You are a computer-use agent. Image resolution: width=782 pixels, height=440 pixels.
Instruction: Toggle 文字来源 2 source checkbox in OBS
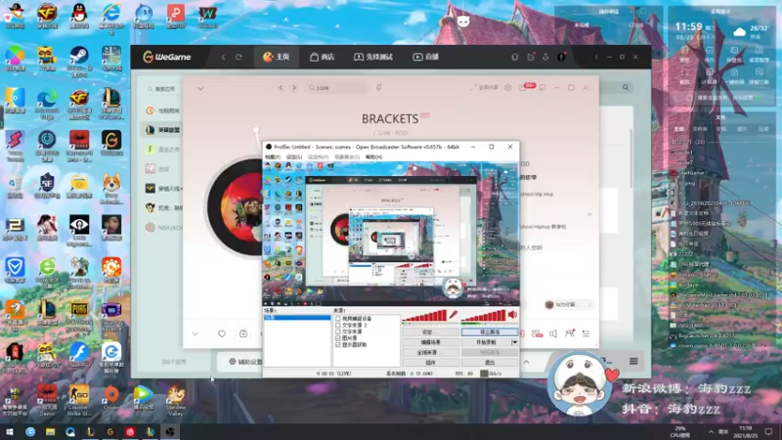point(338,325)
